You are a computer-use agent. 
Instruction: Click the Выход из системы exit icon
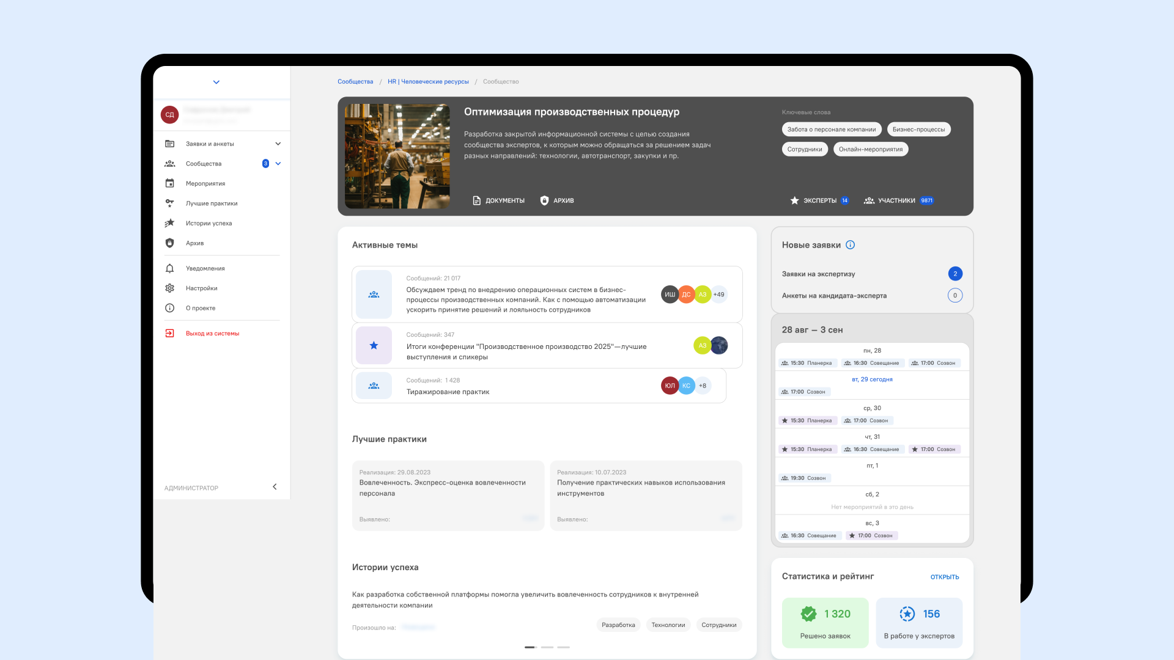170,334
